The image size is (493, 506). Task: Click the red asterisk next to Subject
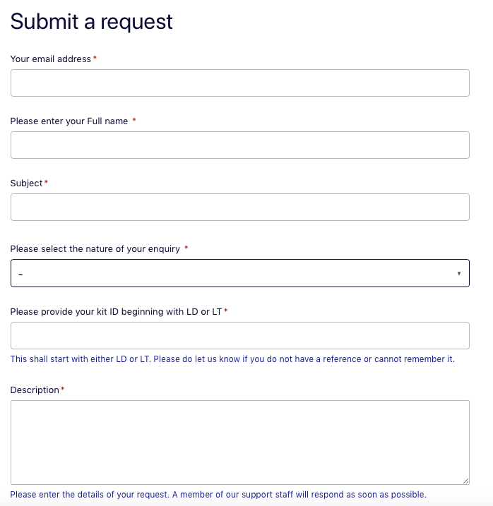tap(46, 182)
